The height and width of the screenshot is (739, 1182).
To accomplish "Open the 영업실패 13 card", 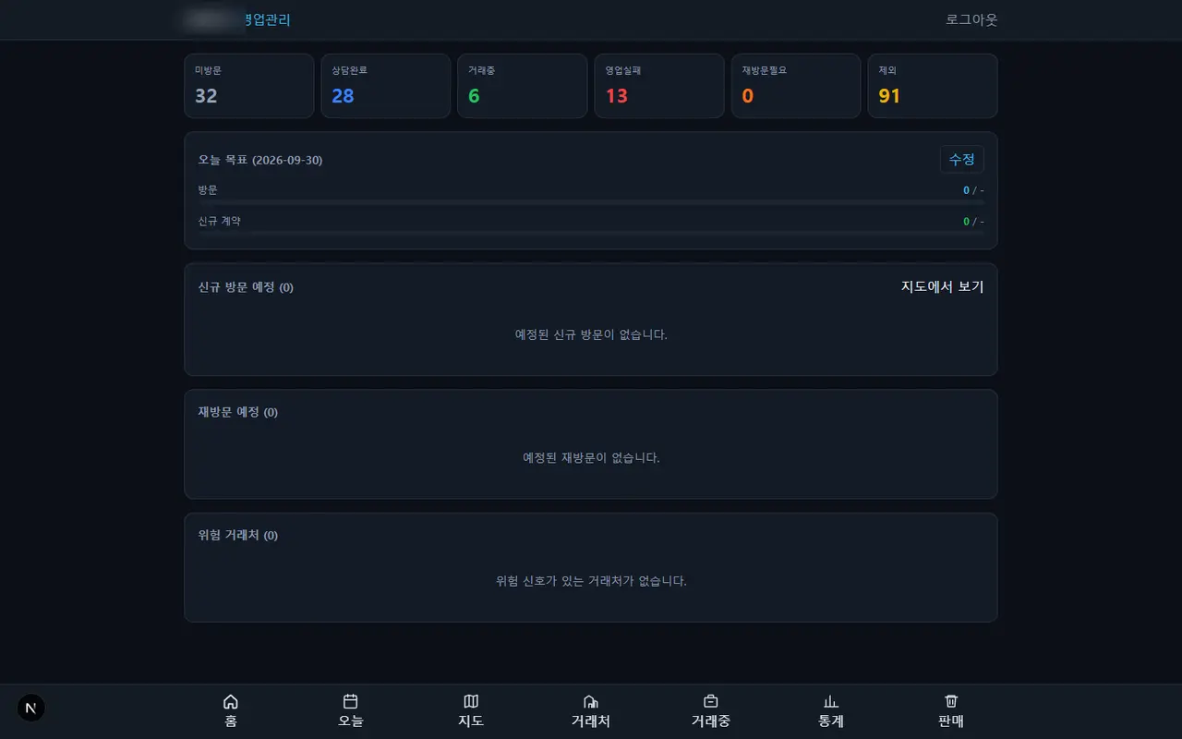I will tap(659, 86).
